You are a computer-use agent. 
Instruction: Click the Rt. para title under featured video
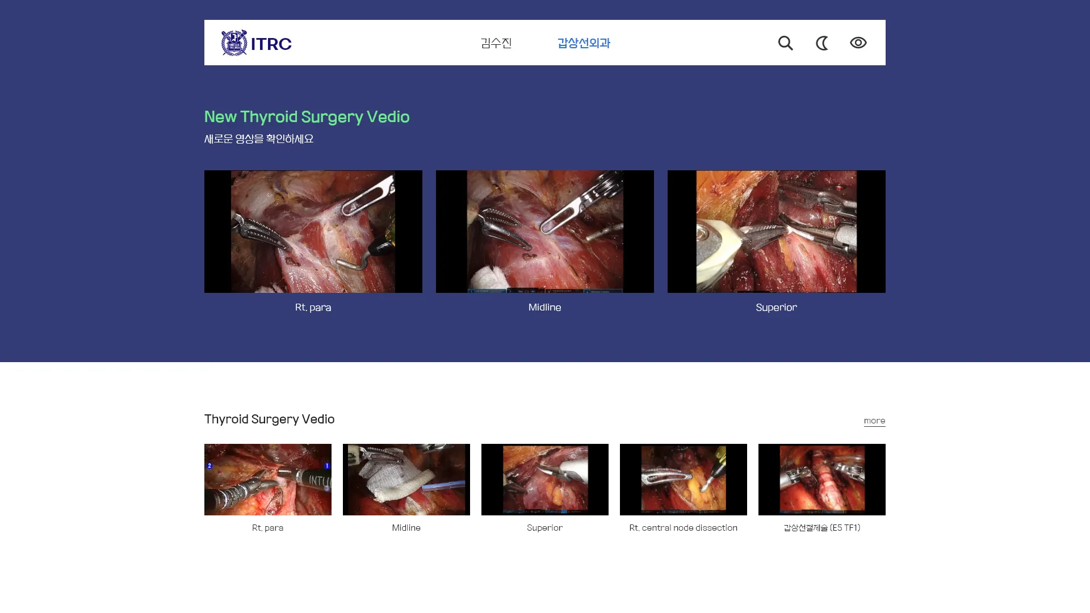click(313, 307)
